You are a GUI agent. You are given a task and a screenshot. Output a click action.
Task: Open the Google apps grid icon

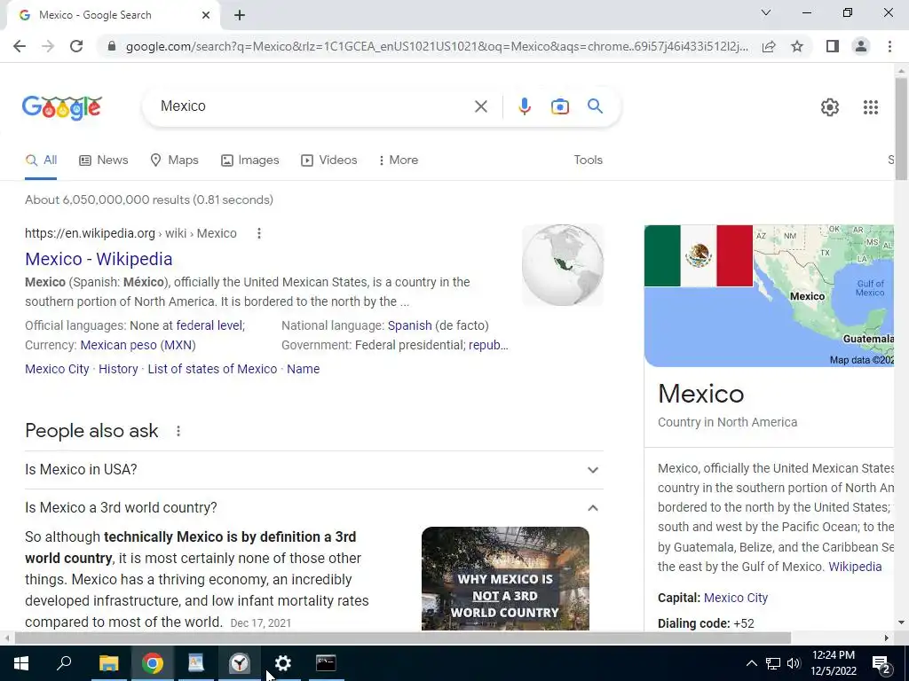[x=871, y=107]
